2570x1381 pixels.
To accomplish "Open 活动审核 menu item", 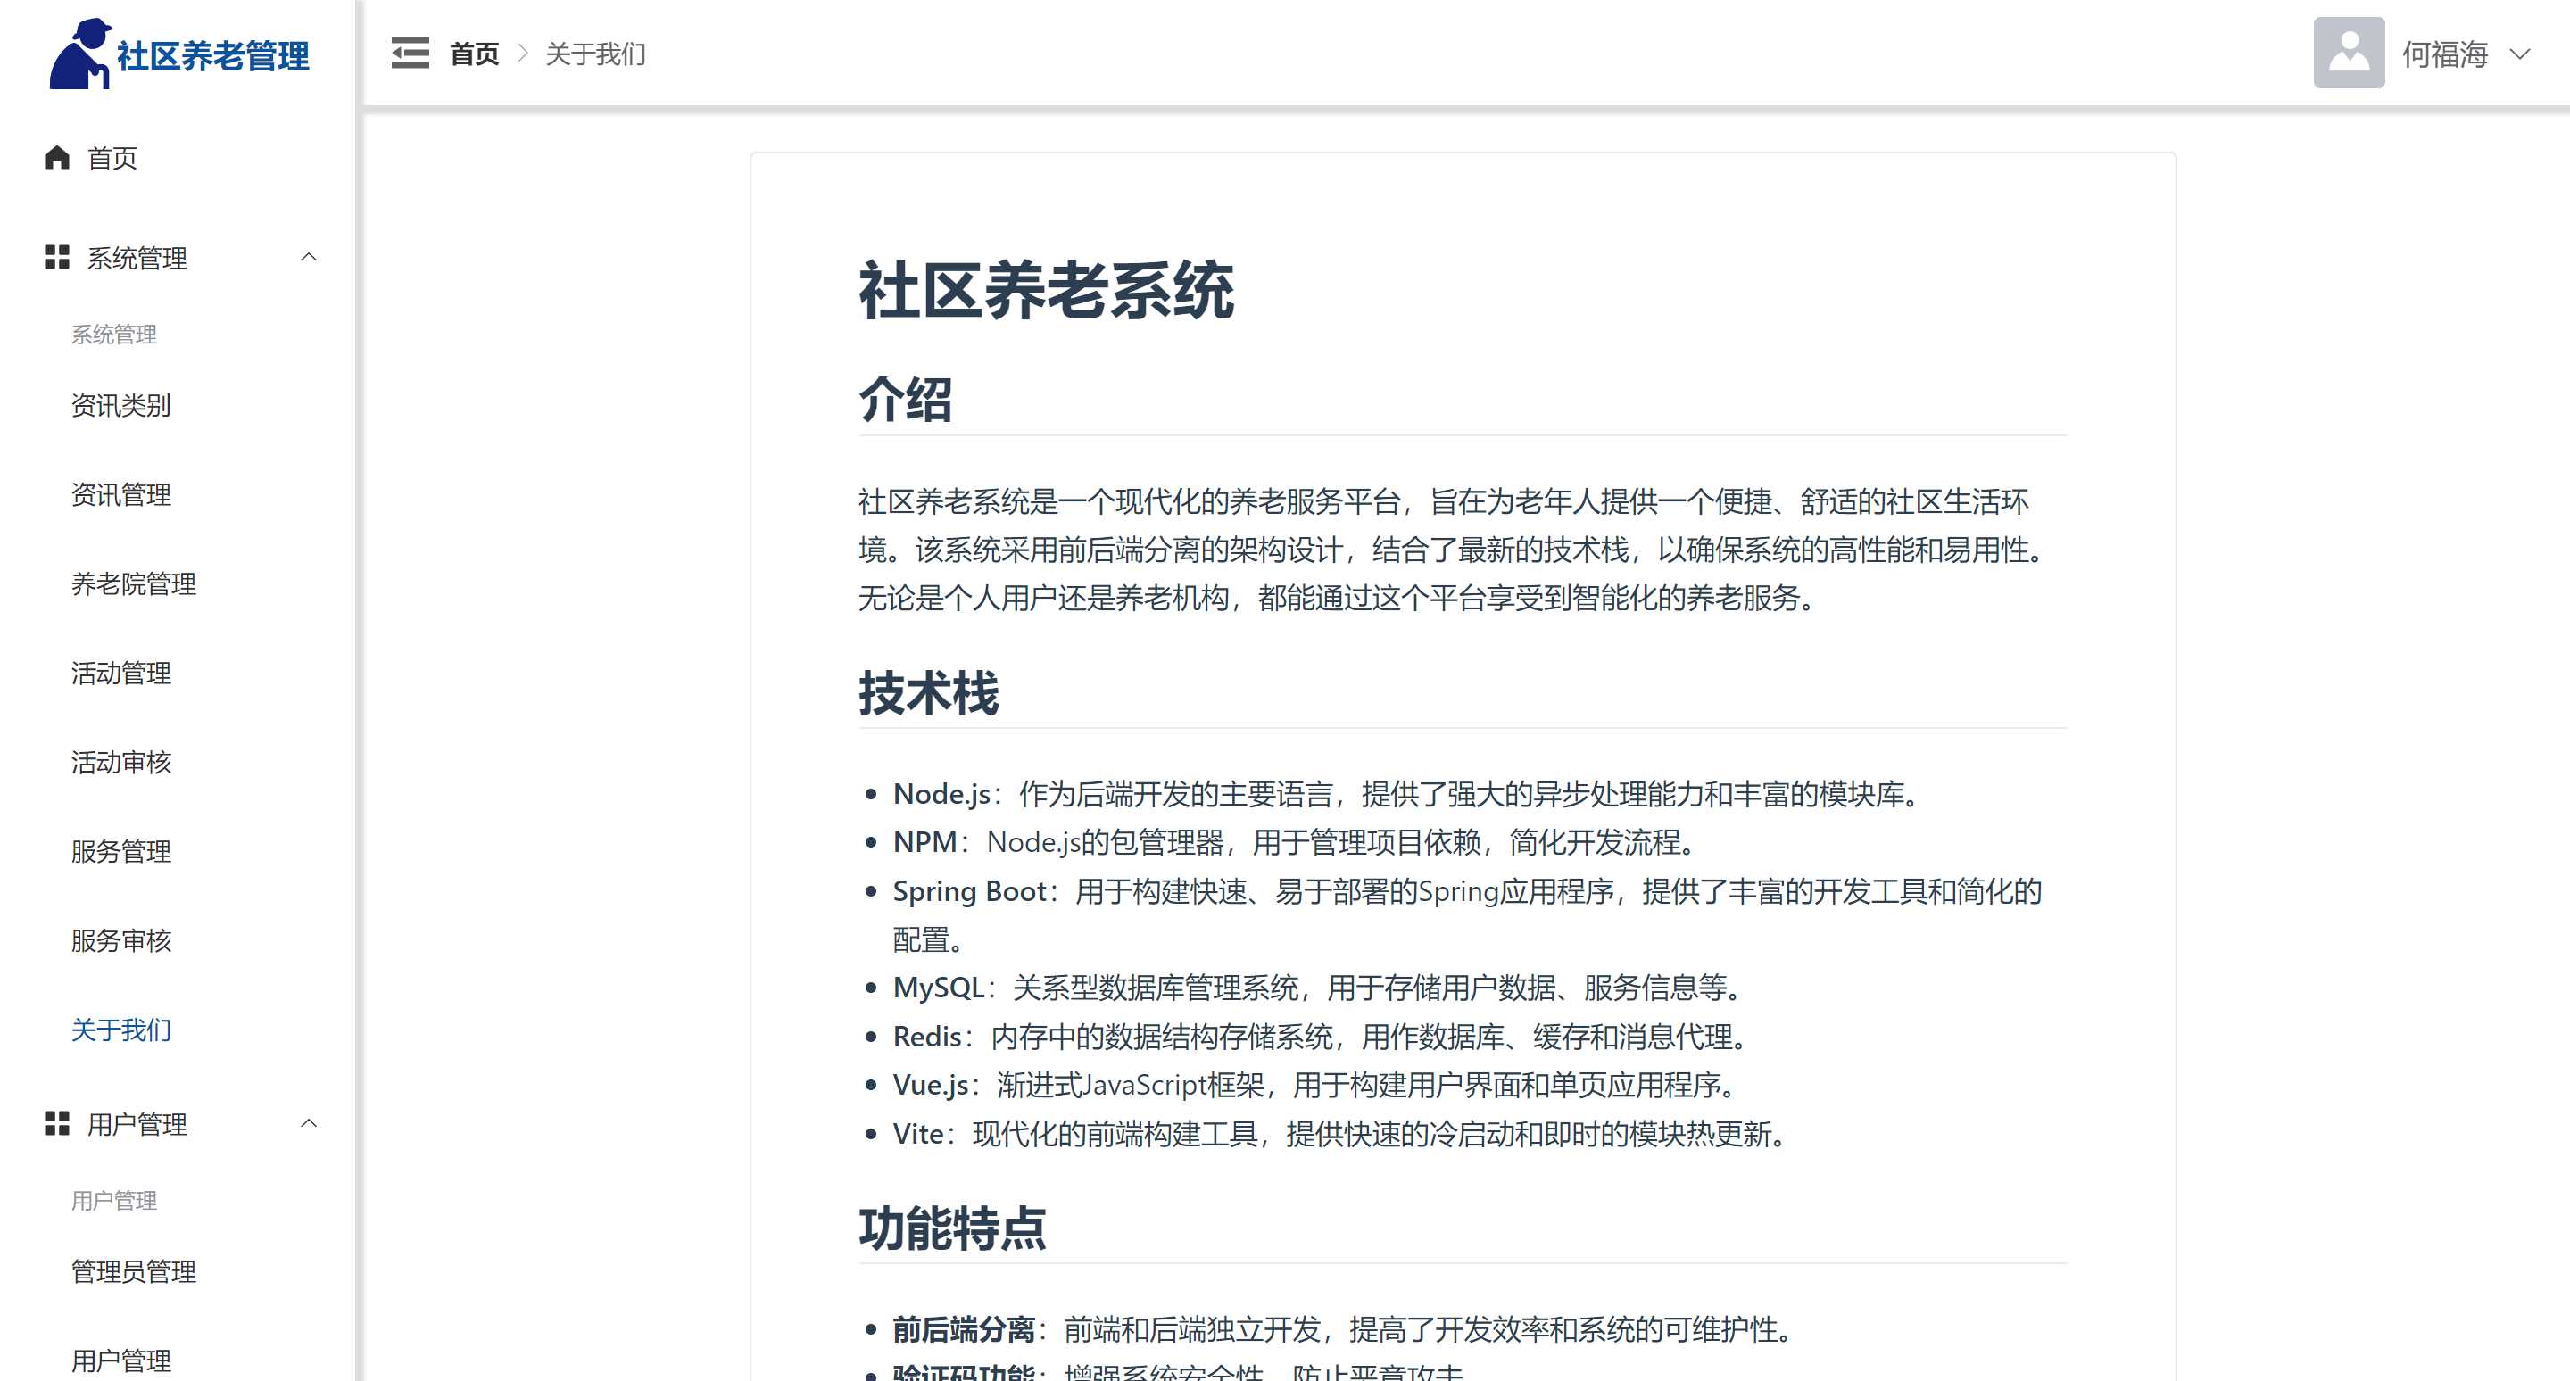I will point(120,763).
